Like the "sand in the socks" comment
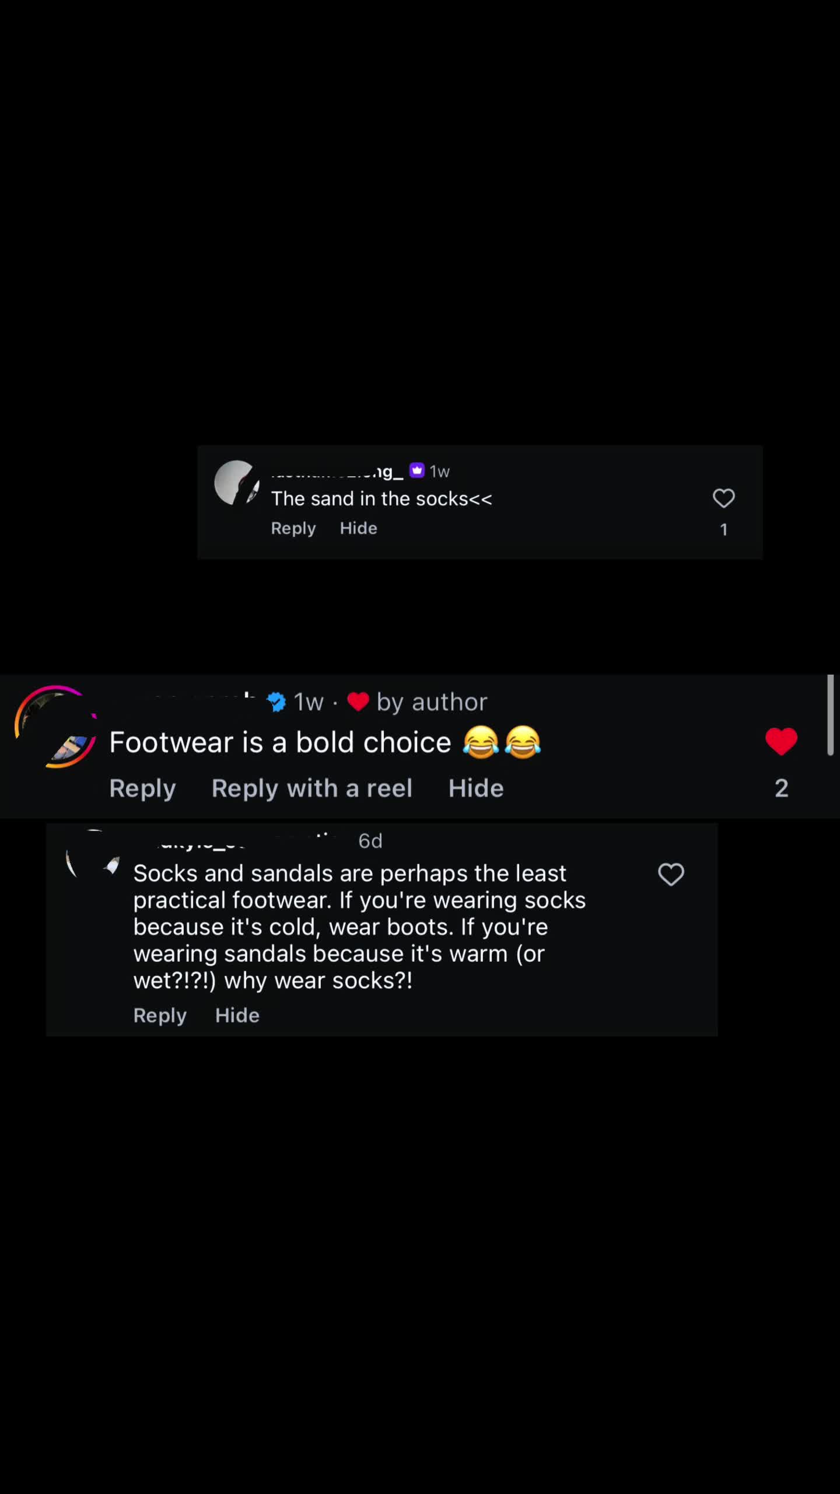 (723, 498)
